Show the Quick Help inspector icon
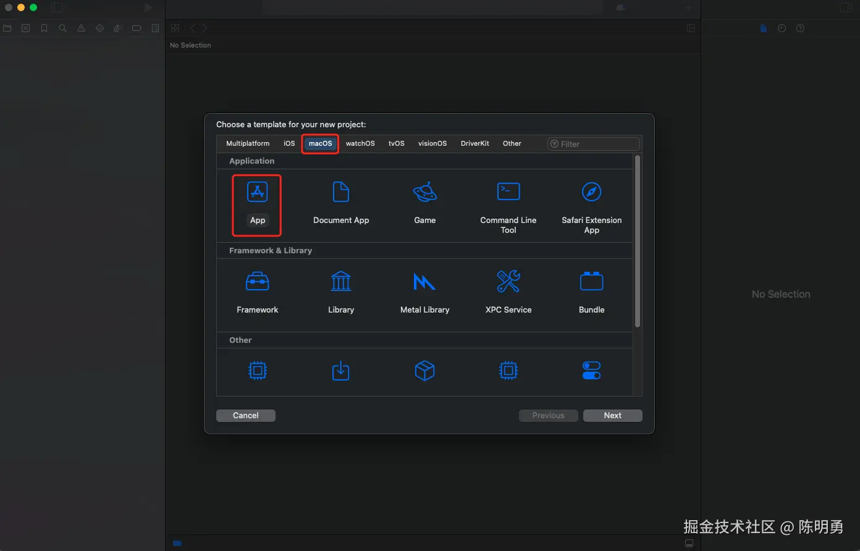 pyautogui.click(x=800, y=28)
